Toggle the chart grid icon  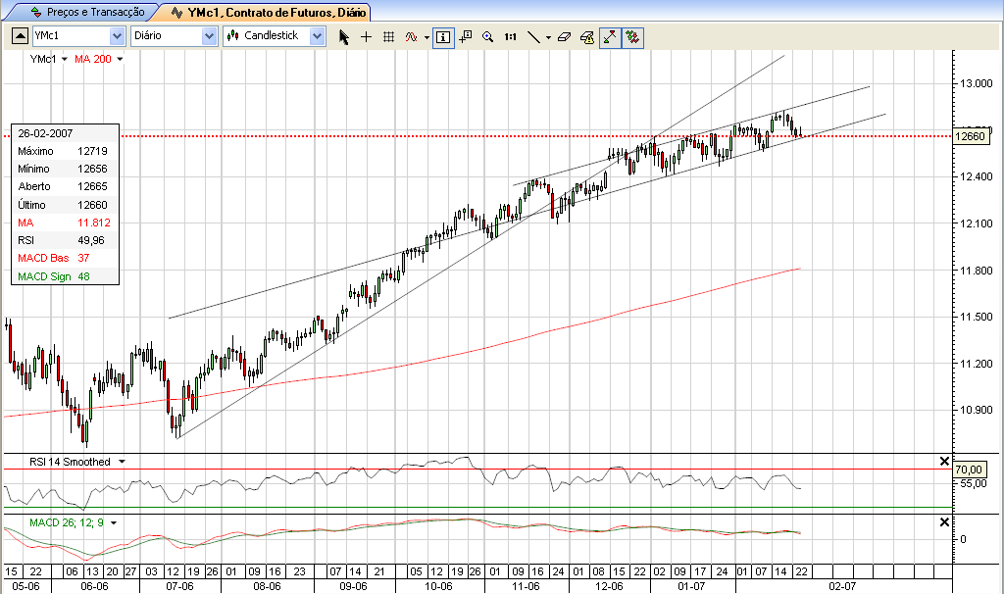pyautogui.click(x=388, y=36)
